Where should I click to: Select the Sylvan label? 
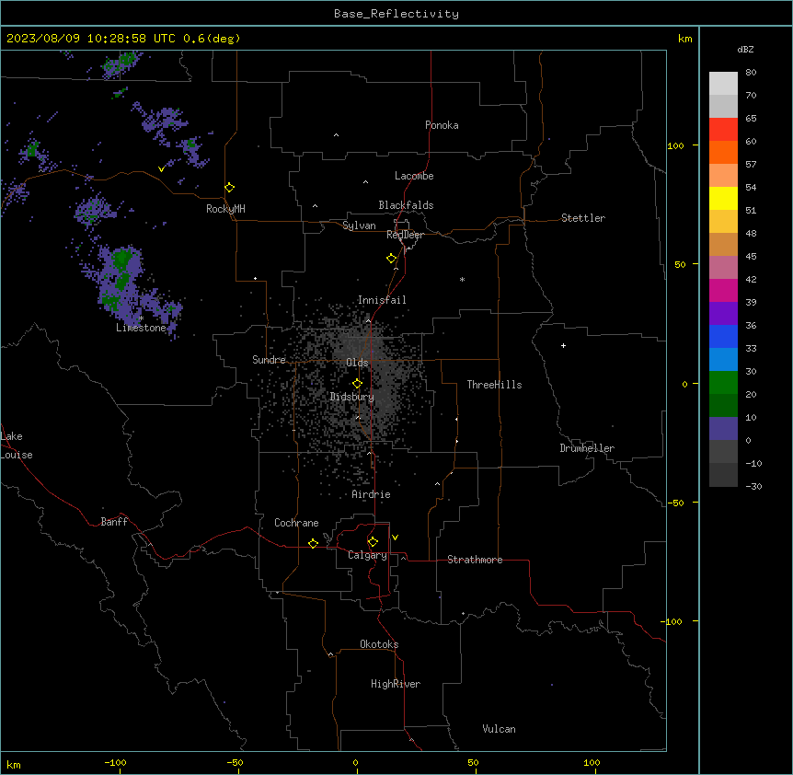(x=359, y=226)
